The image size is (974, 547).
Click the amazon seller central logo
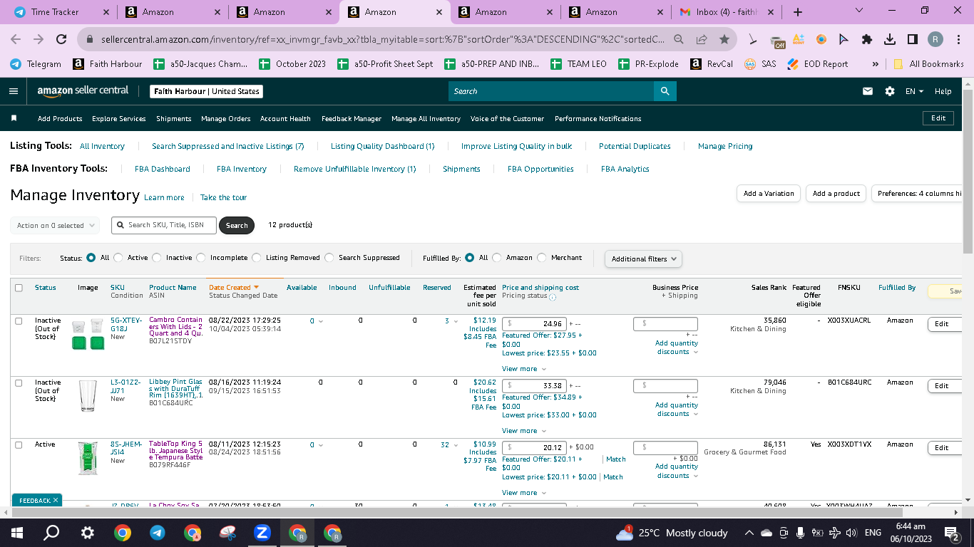(83, 91)
